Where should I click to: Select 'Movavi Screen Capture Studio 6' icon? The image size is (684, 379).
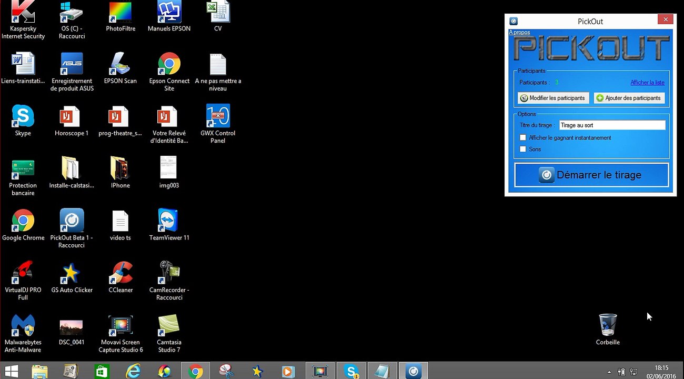point(120,333)
